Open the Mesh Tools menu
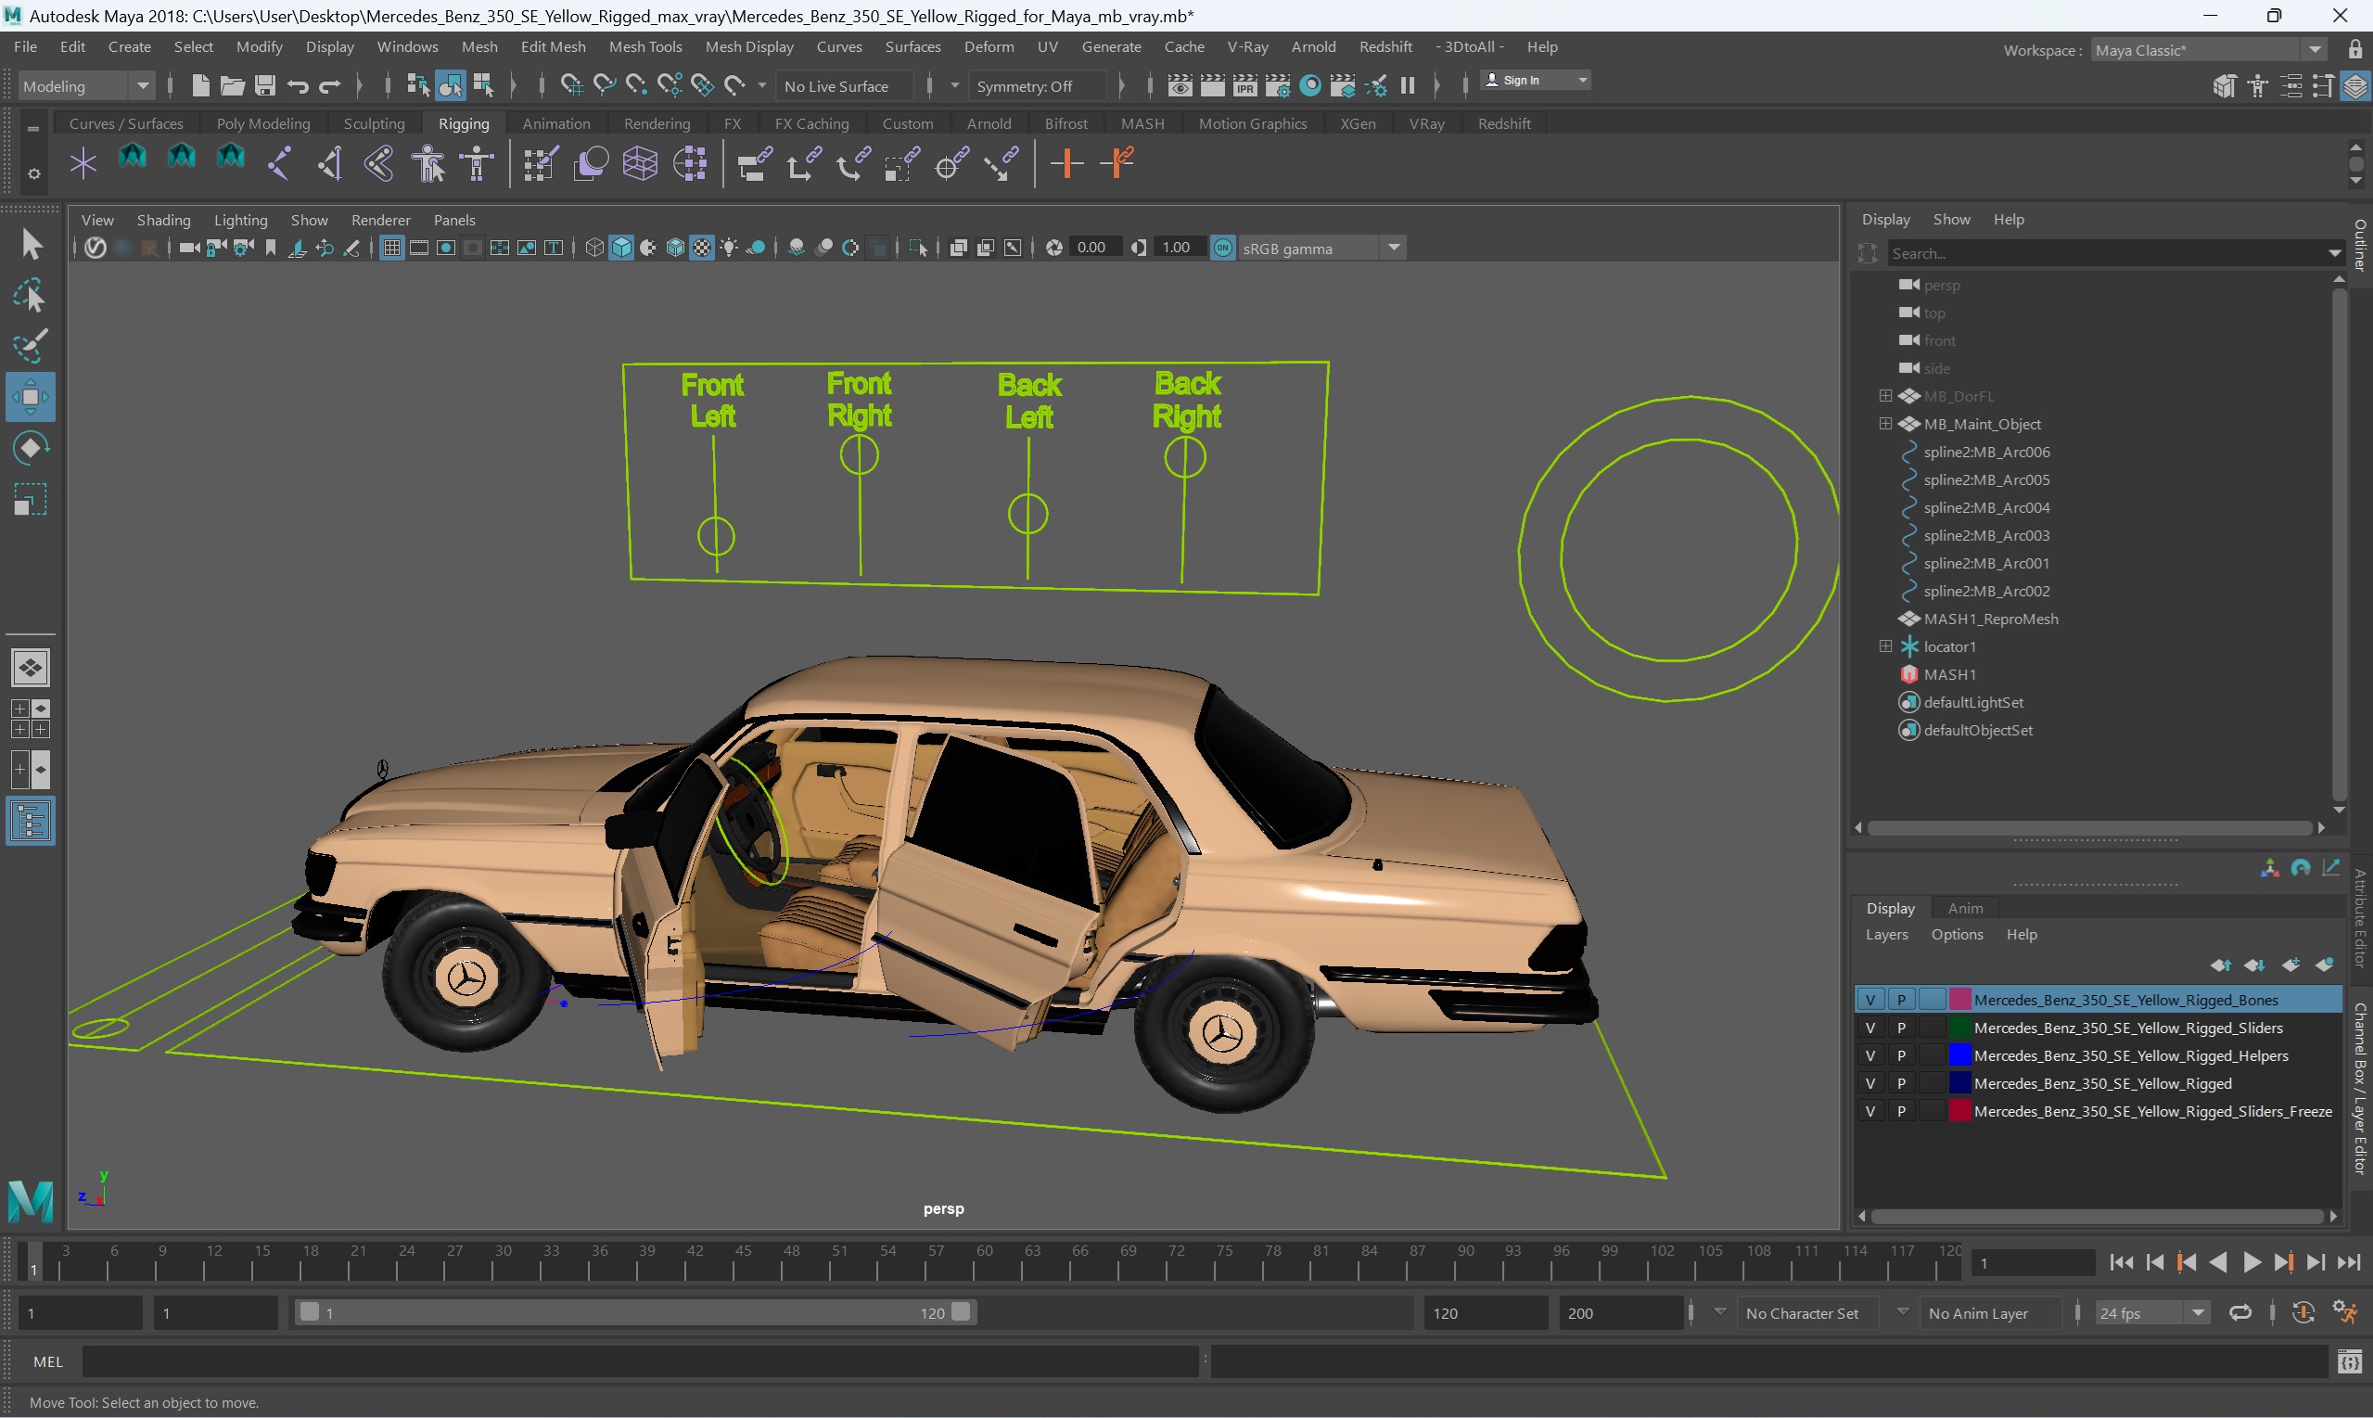The height and width of the screenshot is (1418, 2373). (x=644, y=46)
